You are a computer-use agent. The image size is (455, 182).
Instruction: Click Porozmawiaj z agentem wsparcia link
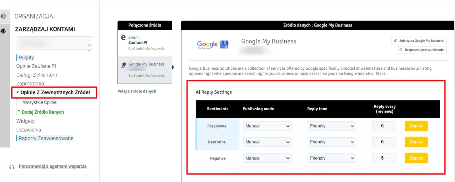[x=53, y=166]
